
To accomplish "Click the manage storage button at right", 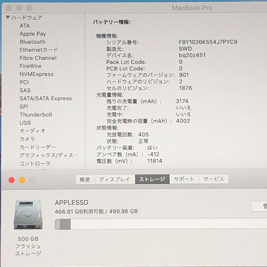I will [x=260, y=206].
